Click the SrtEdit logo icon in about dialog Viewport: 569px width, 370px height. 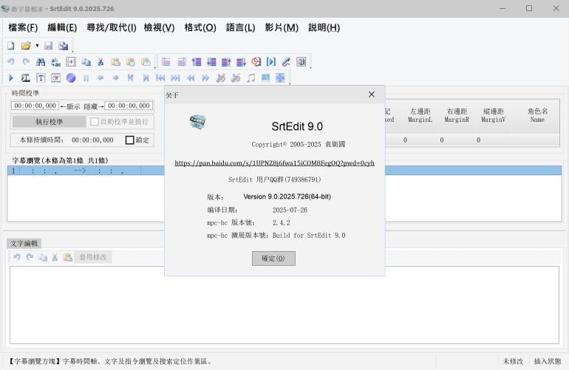(x=198, y=122)
